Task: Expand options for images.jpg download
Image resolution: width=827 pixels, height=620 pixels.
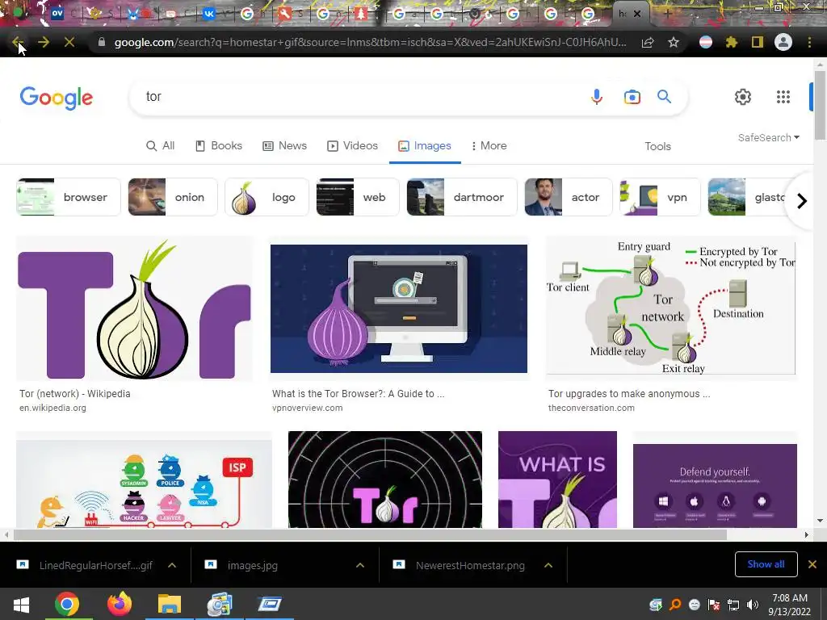Action: pyautogui.click(x=359, y=565)
